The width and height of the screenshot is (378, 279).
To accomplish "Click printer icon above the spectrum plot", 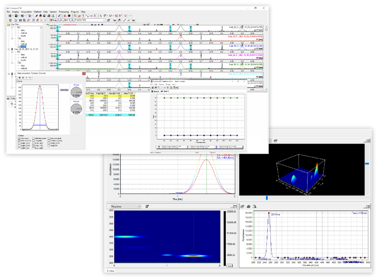I will [248, 207].
